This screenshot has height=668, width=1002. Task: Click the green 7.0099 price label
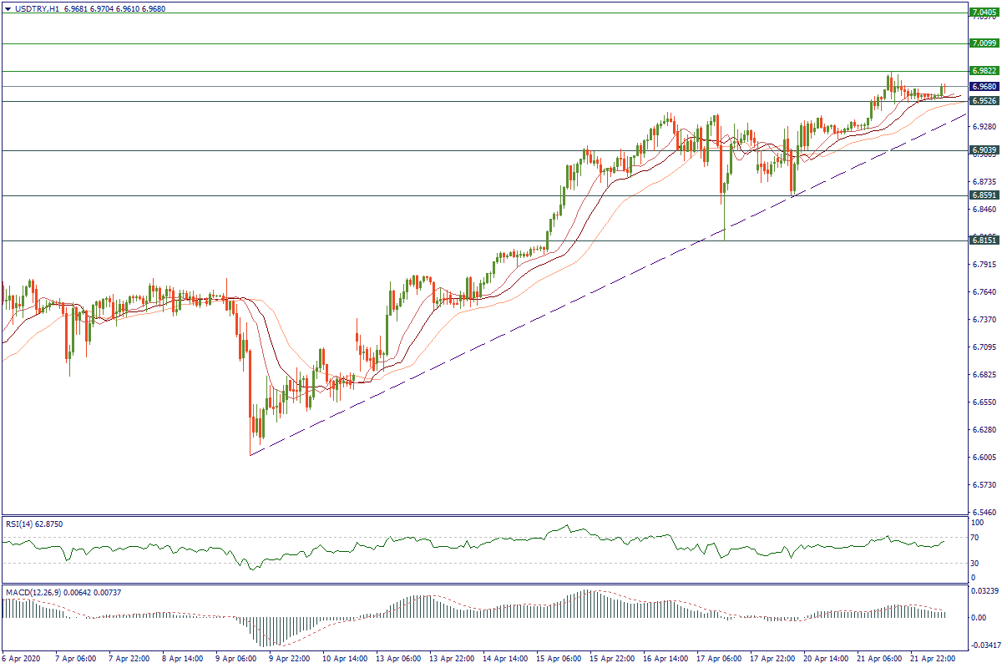coord(983,43)
